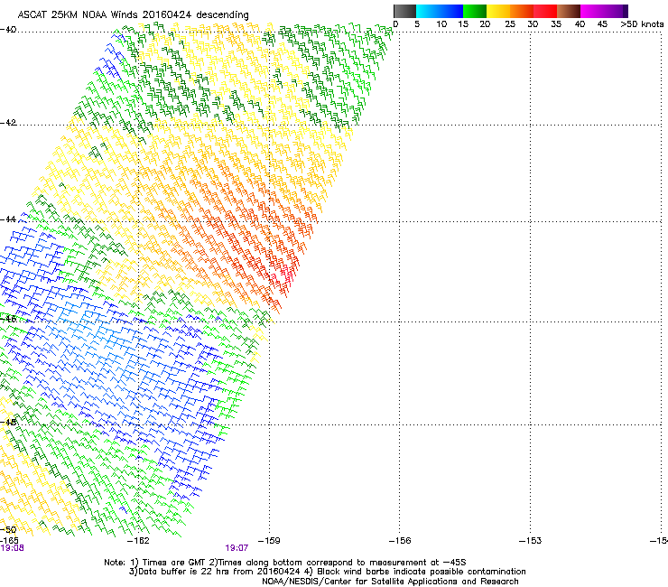Click the '25' value on the knots scale
The height and width of the screenshot is (587, 668).
[x=510, y=24]
